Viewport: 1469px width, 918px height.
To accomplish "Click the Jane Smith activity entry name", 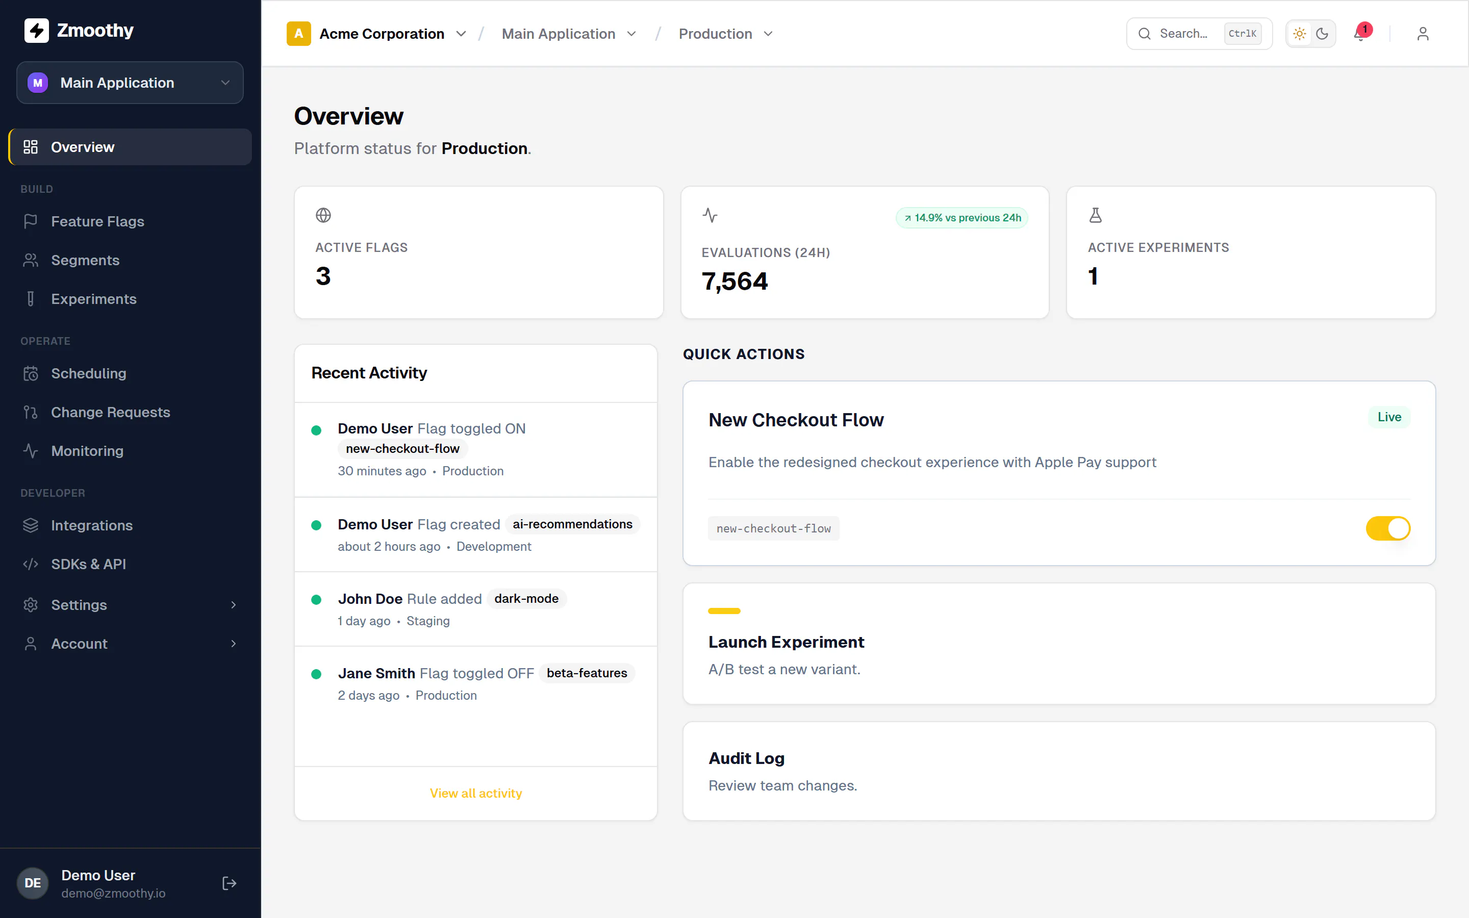I will (376, 673).
